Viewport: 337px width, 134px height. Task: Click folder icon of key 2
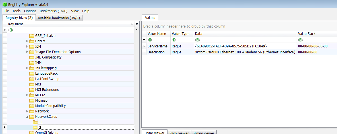[36, 127]
